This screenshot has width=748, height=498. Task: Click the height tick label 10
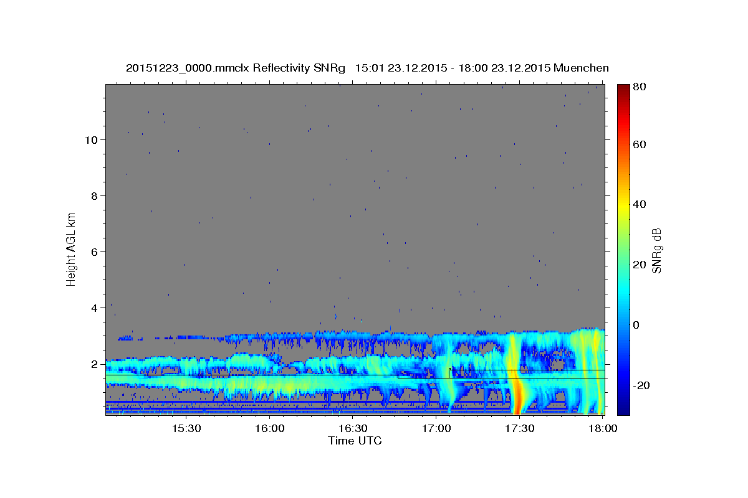coord(92,139)
